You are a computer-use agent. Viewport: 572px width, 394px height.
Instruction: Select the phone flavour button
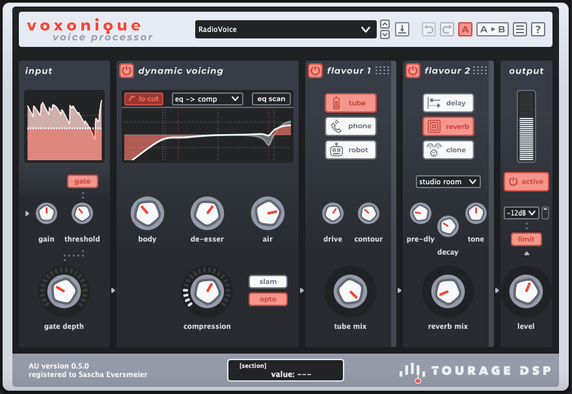351,126
